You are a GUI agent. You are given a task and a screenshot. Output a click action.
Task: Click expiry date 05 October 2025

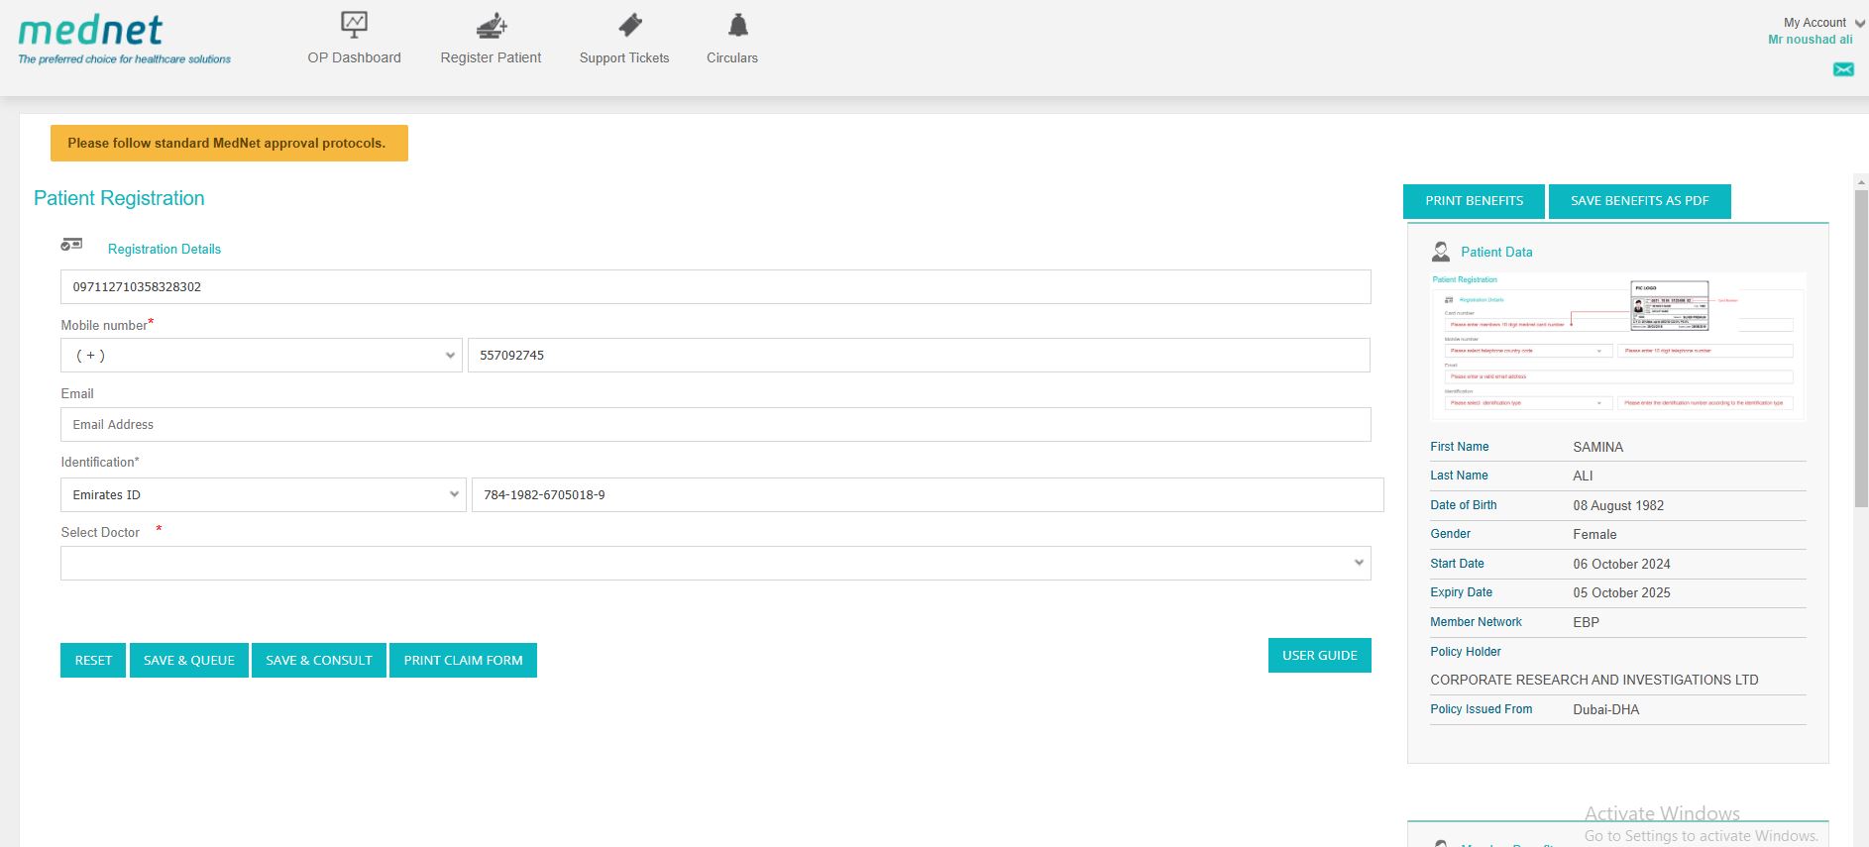1621,592
